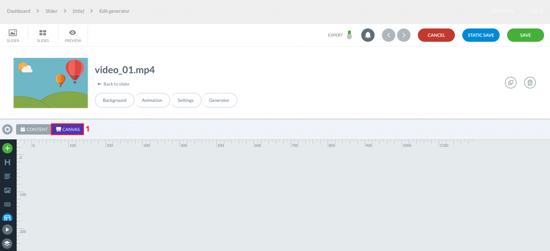Viewport: 550px width, 251px height.
Task: Select the Button layer tool
Action: [x=8, y=204]
